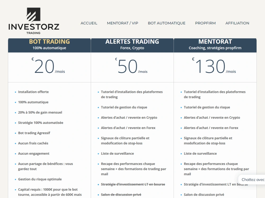Click Mentorat 'Tutoriel d'installation des plateformes'

tap(215, 95)
